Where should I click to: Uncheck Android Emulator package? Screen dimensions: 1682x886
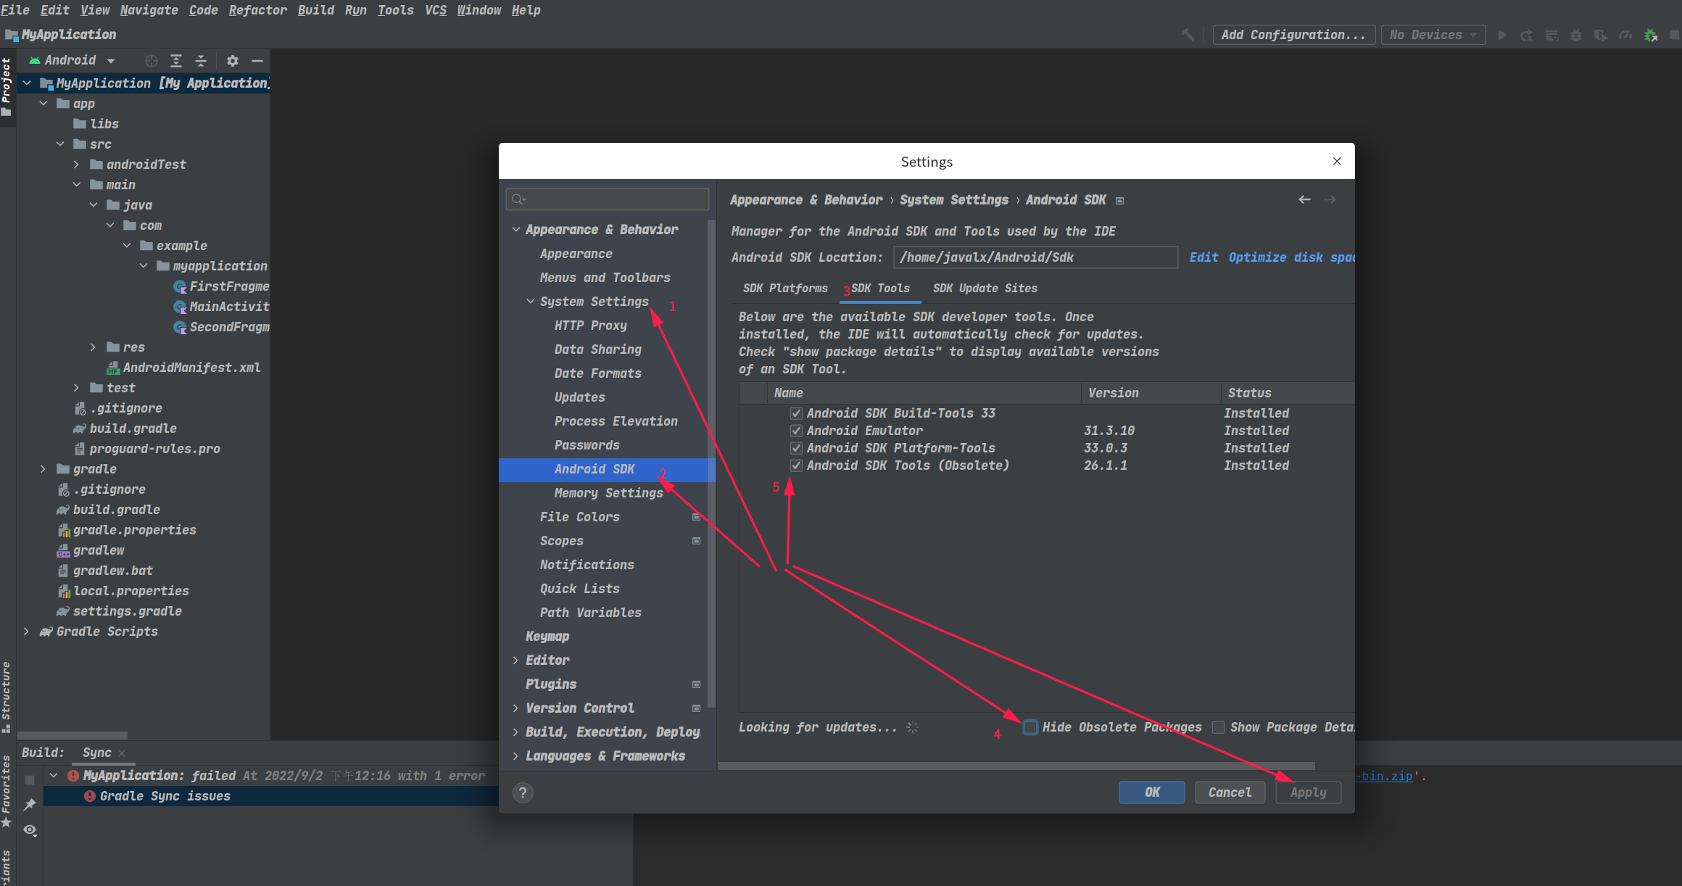coord(796,431)
